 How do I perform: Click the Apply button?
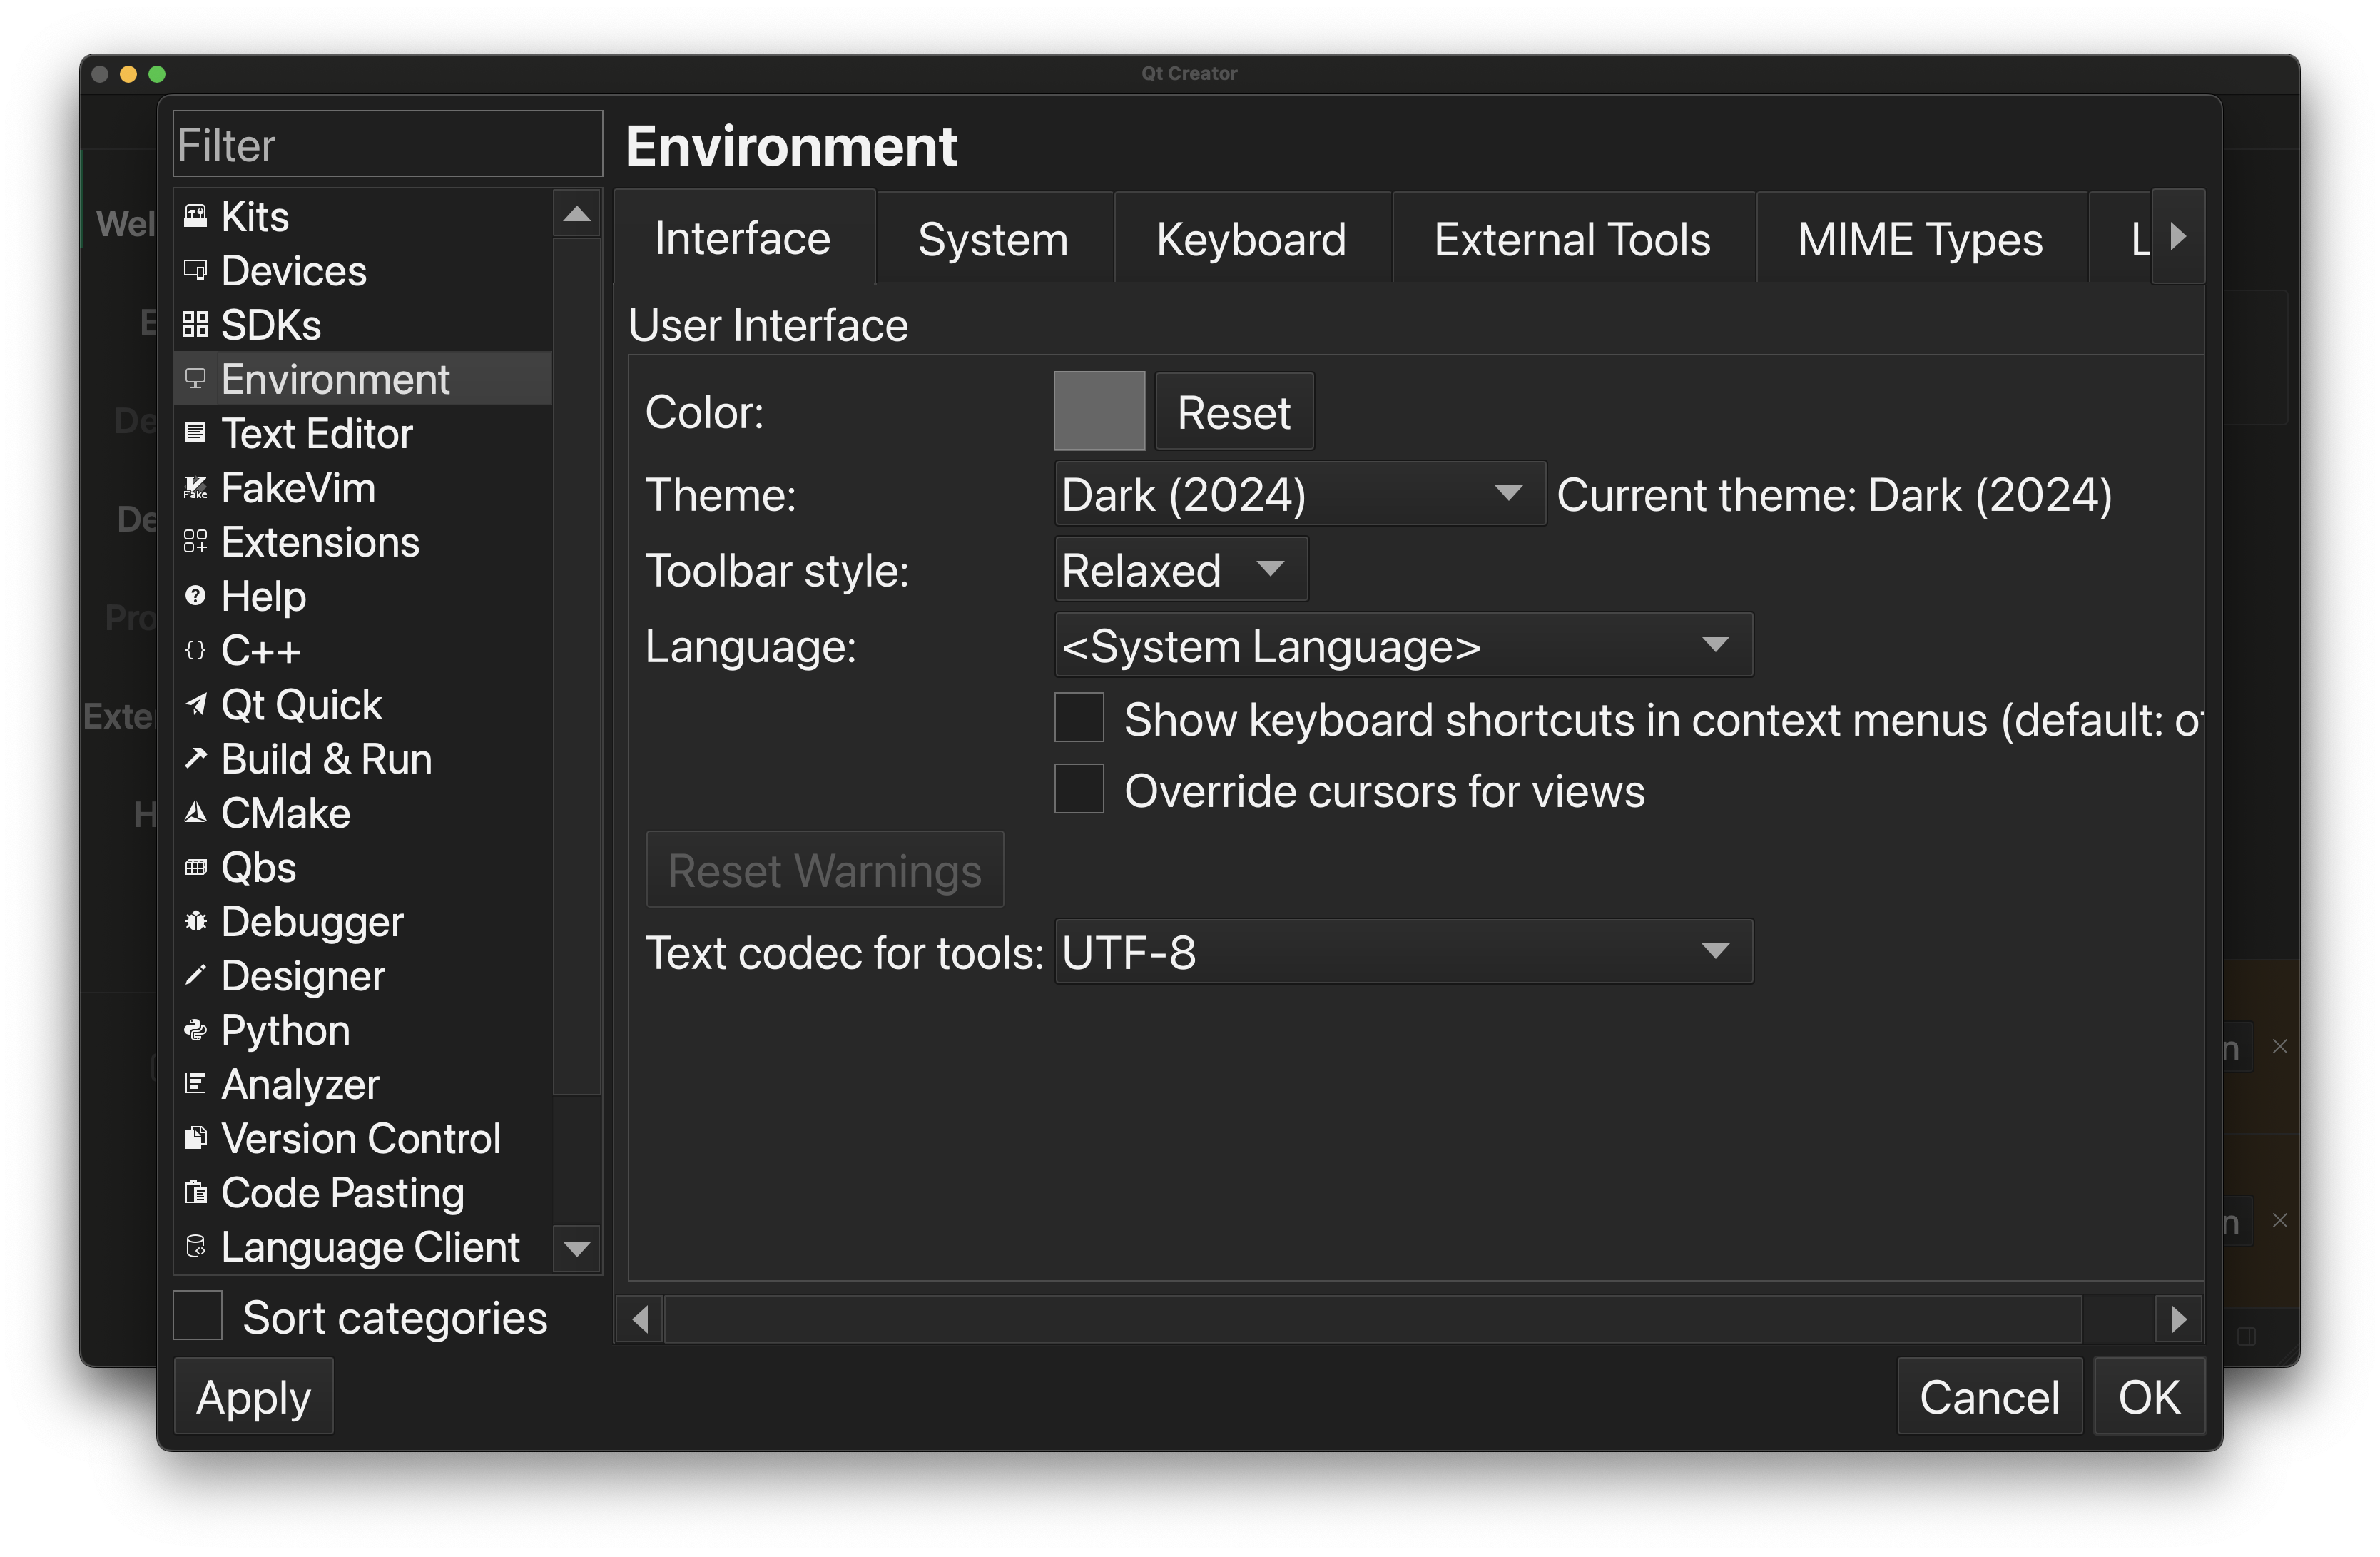coord(254,1397)
